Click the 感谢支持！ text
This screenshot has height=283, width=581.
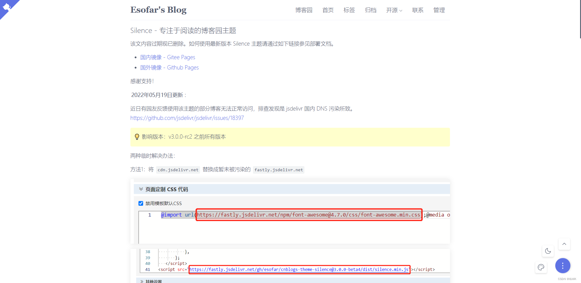point(142,81)
